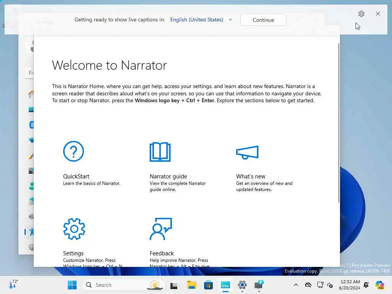This screenshot has height=294, width=392.
Task: Click 'Learn the basics of Narrator.' text
Action: [91, 183]
